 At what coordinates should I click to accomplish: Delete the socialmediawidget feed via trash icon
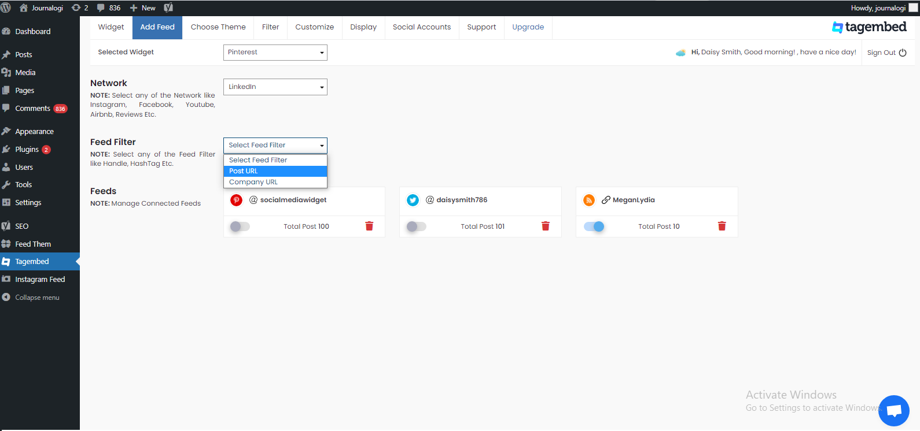[x=369, y=226]
